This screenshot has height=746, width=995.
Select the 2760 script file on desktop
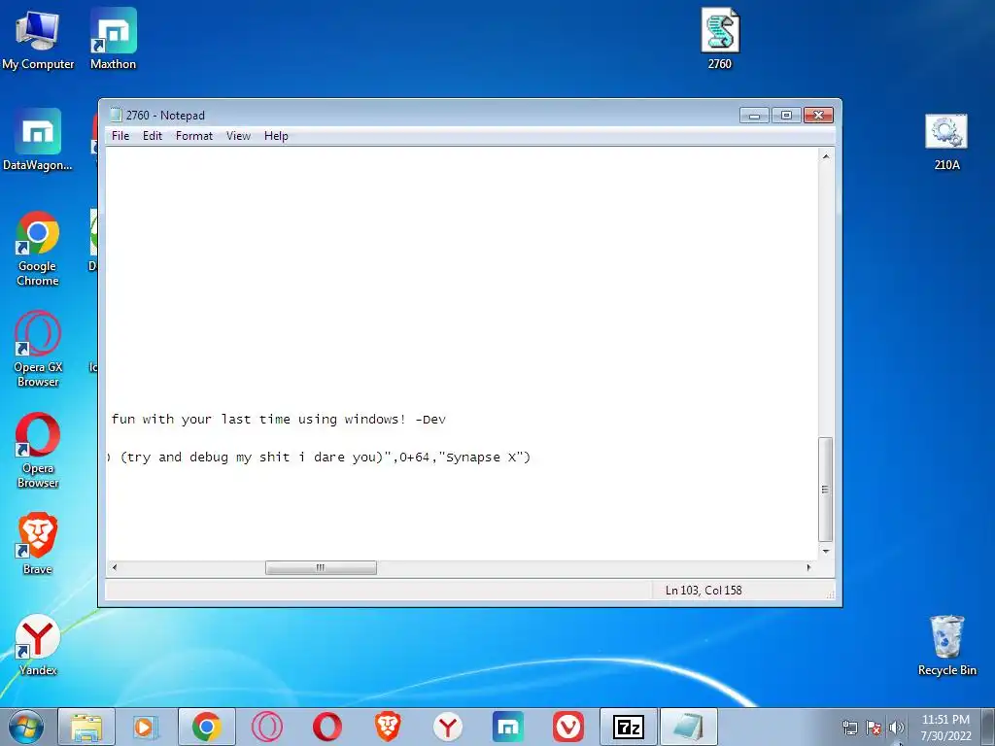click(720, 38)
